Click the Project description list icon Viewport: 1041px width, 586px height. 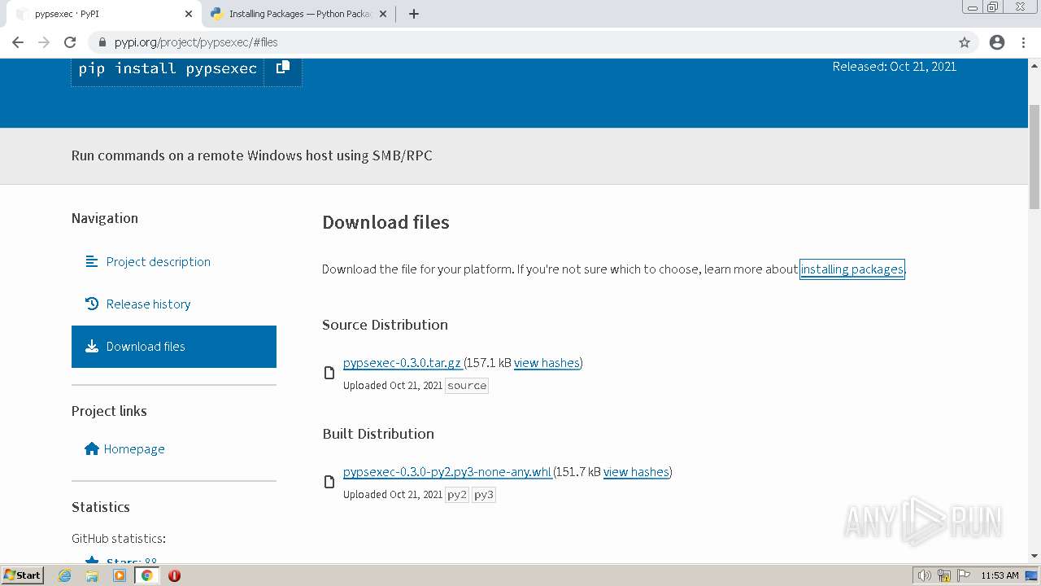tap(91, 261)
